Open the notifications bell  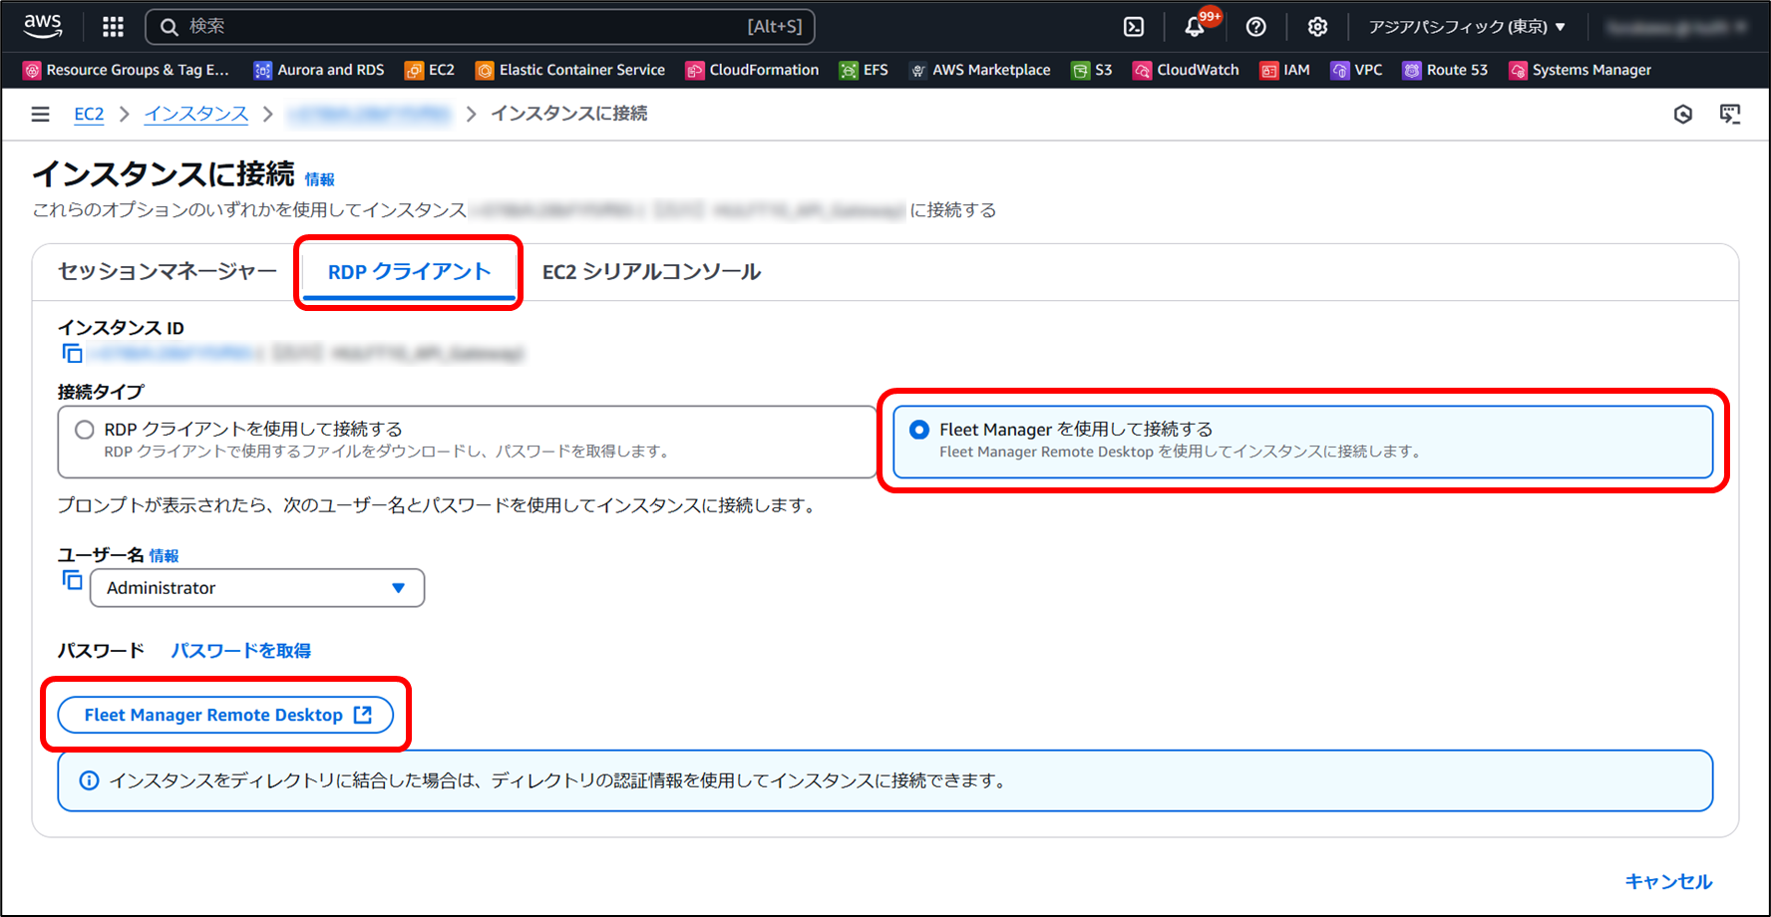pyautogui.click(x=1195, y=27)
